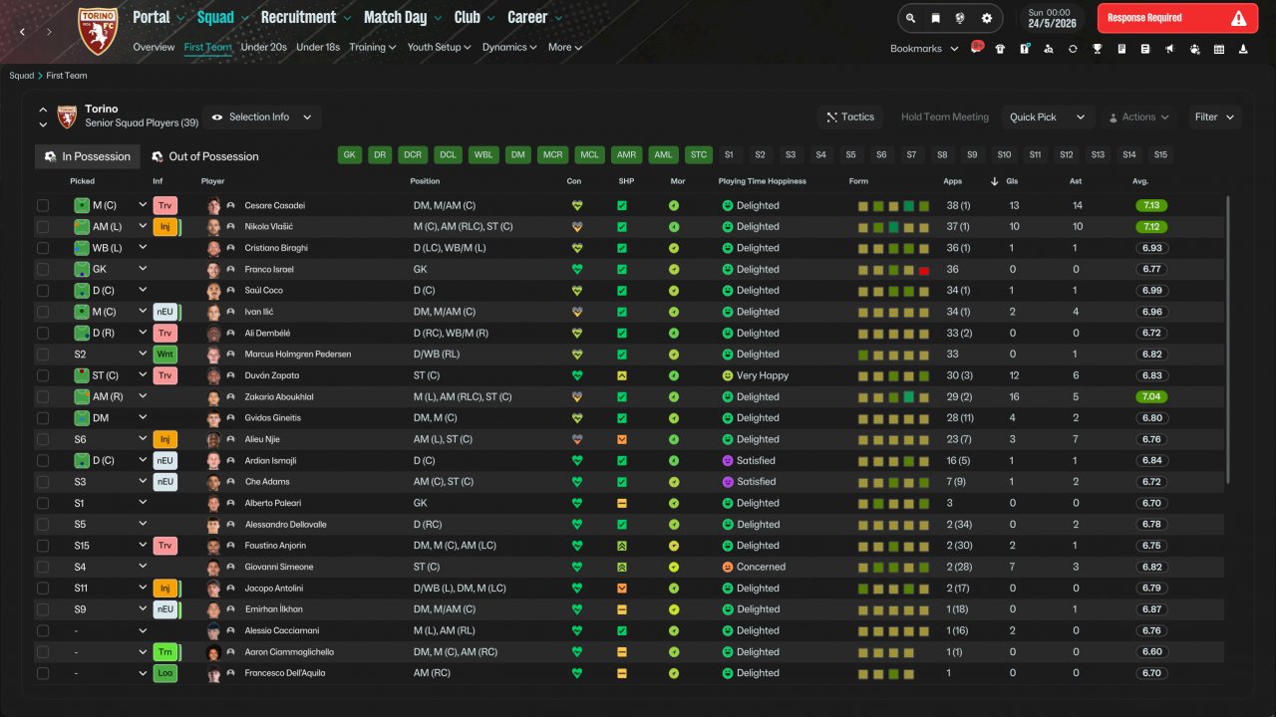This screenshot has width=1276, height=717.
Task: Click Casadei's 7.13 average rating pill
Action: click(1151, 205)
